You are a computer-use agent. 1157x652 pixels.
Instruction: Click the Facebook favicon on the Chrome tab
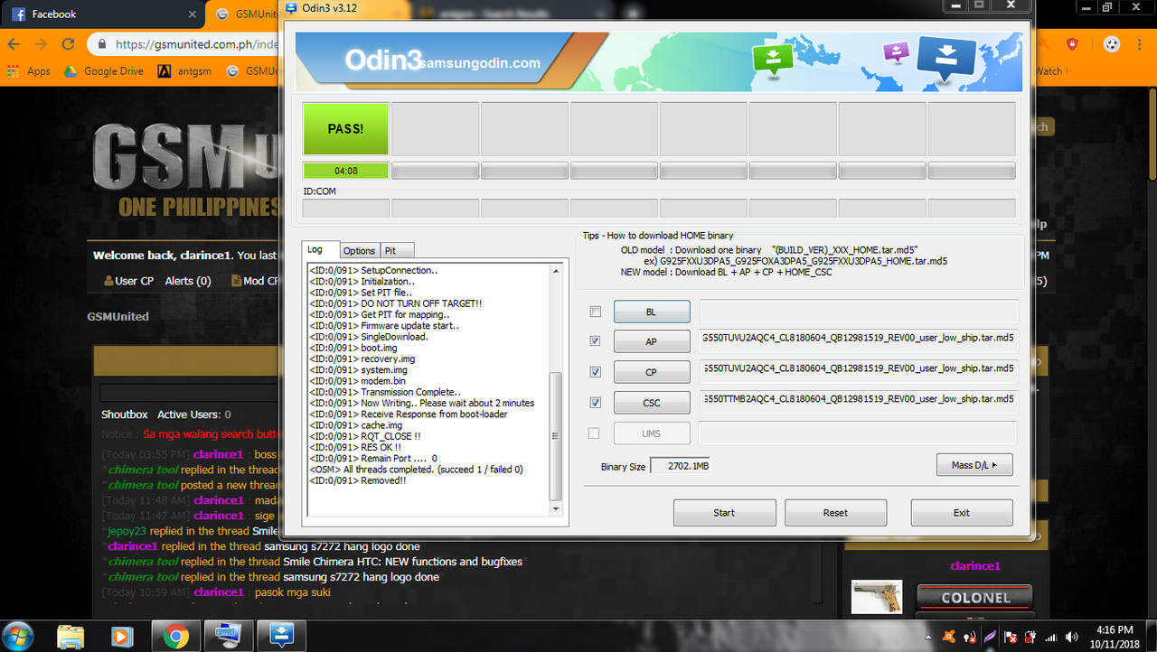(x=18, y=14)
